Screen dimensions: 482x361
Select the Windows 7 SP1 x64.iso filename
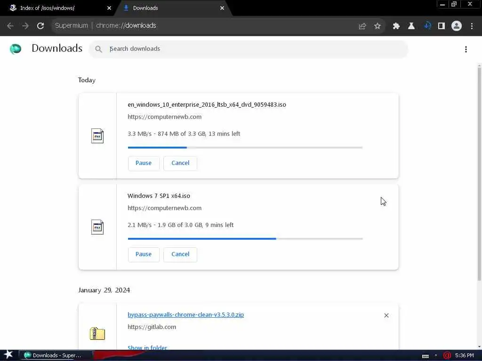pos(159,196)
